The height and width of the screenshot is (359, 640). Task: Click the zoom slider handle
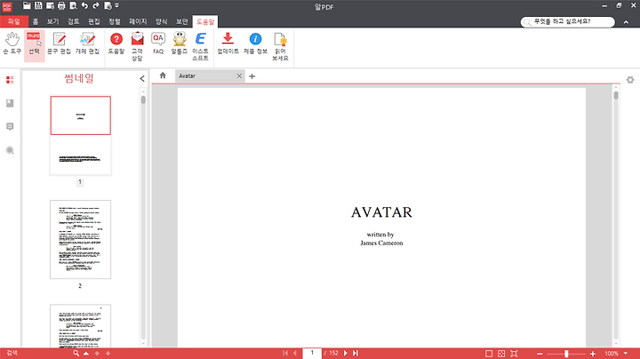566,354
